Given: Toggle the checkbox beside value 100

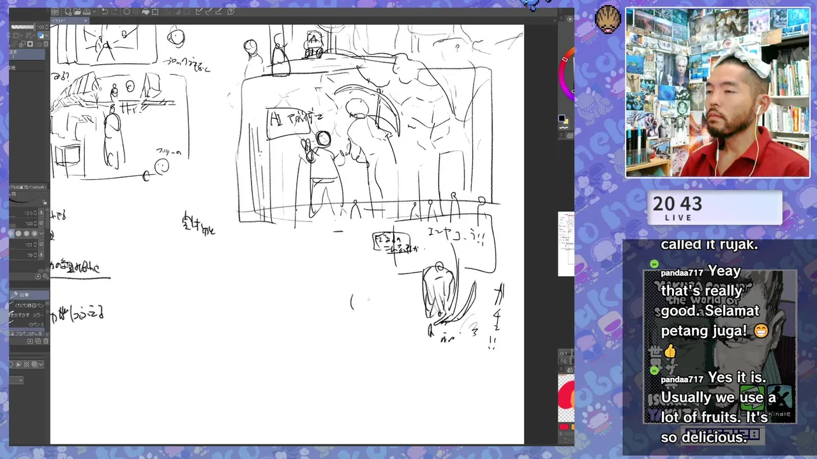Looking at the screenshot, I should [x=41, y=223].
